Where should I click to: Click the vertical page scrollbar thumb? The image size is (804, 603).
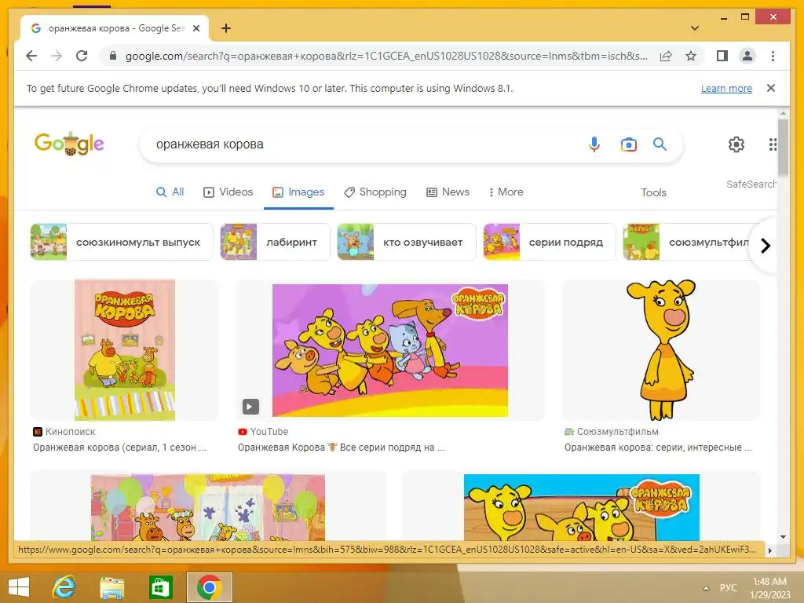pos(783,147)
